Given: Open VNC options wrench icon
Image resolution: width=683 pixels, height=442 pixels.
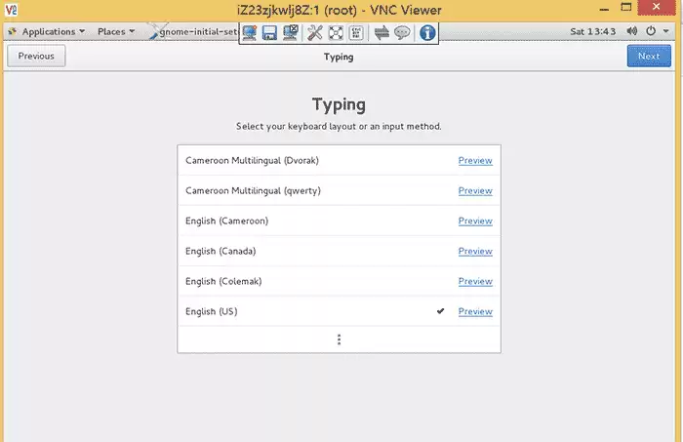Looking at the screenshot, I should [314, 32].
